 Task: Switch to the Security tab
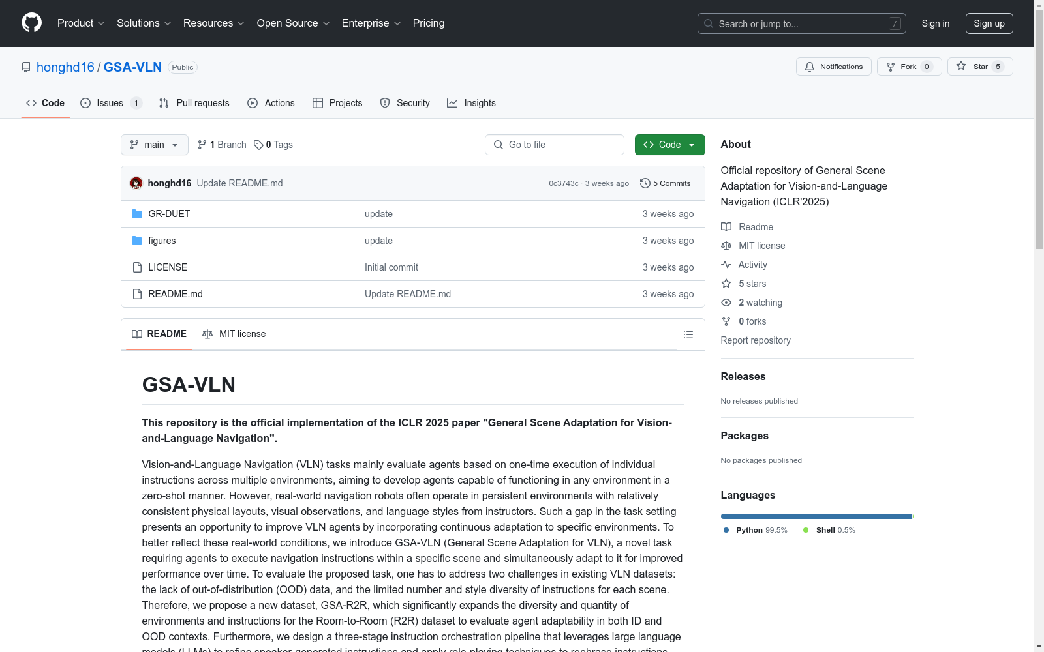405,103
